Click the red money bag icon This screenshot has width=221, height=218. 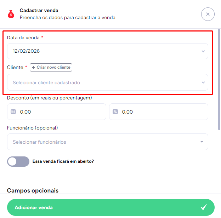pos(11,14)
